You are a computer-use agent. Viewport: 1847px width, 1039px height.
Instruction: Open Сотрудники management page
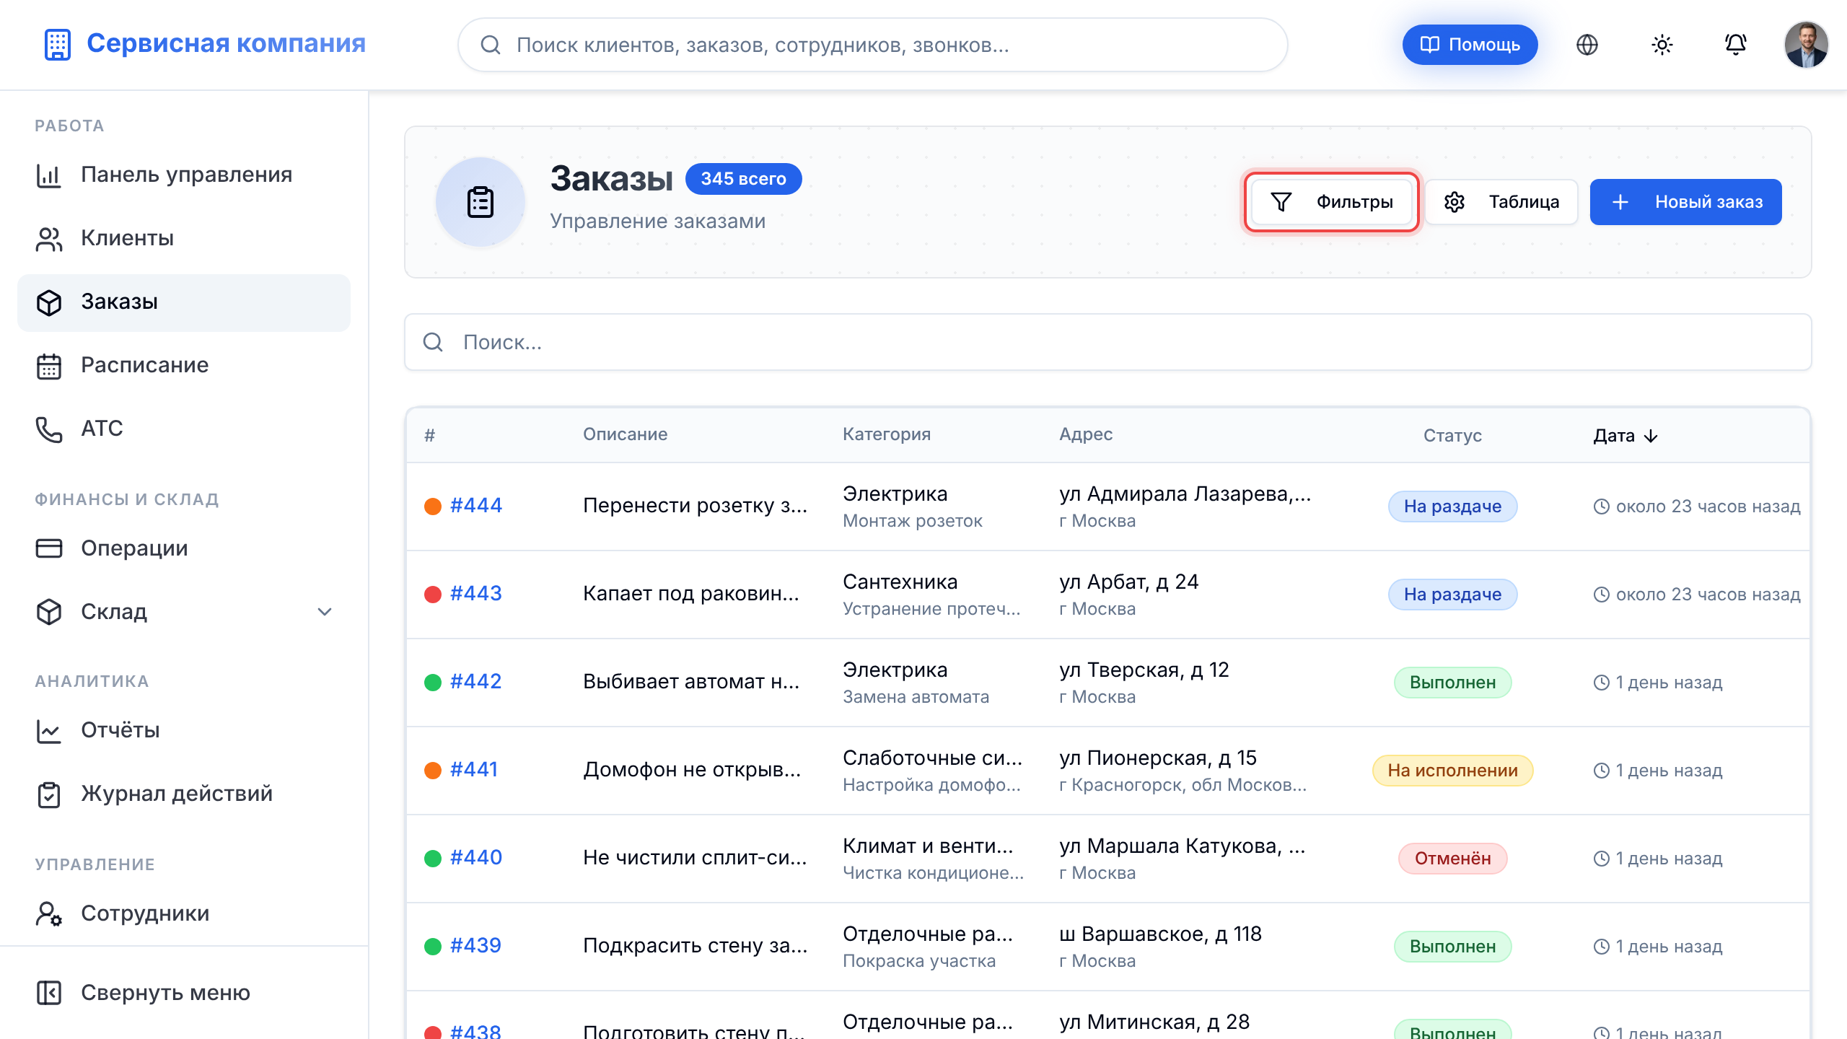click(x=184, y=913)
